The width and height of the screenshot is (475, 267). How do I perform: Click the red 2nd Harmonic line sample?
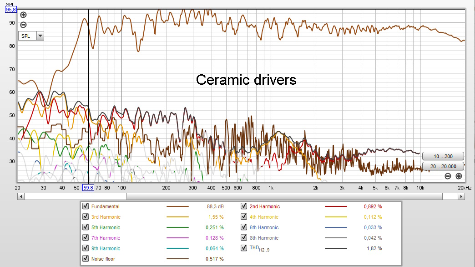tap(336, 206)
